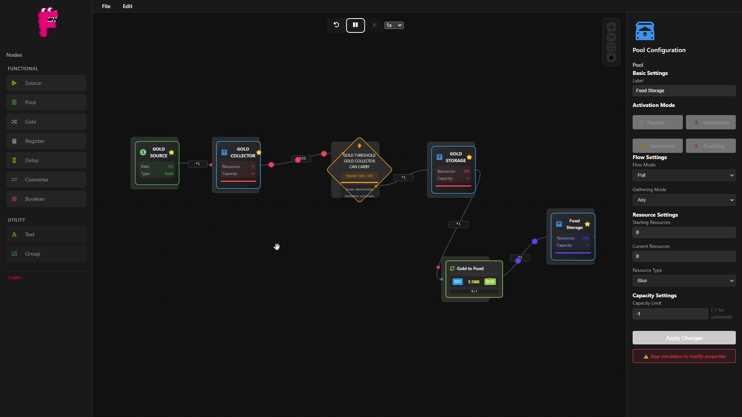Select the Boolean node tool

(46, 198)
